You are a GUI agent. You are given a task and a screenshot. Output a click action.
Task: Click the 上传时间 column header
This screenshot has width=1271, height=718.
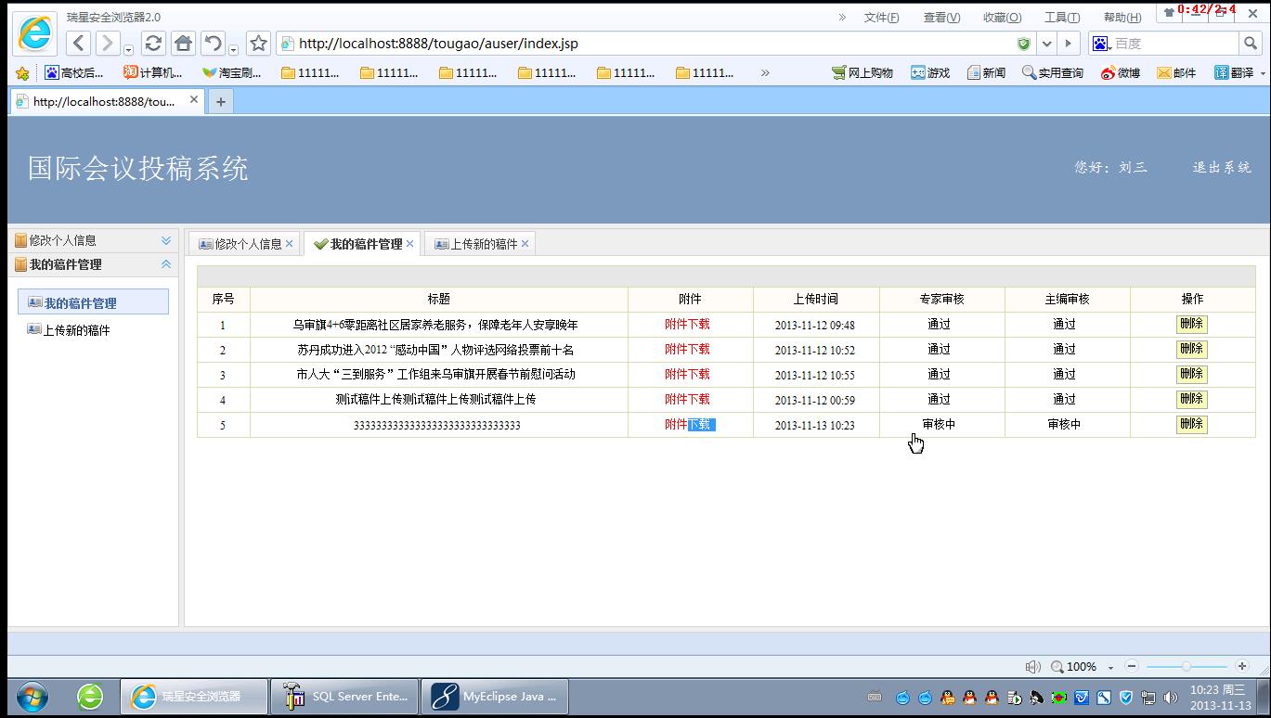click(815, 300)
